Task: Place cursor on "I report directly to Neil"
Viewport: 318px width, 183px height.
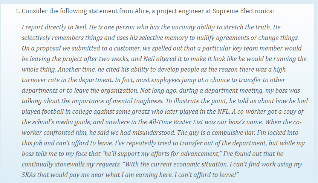Action: coord(54,27)
